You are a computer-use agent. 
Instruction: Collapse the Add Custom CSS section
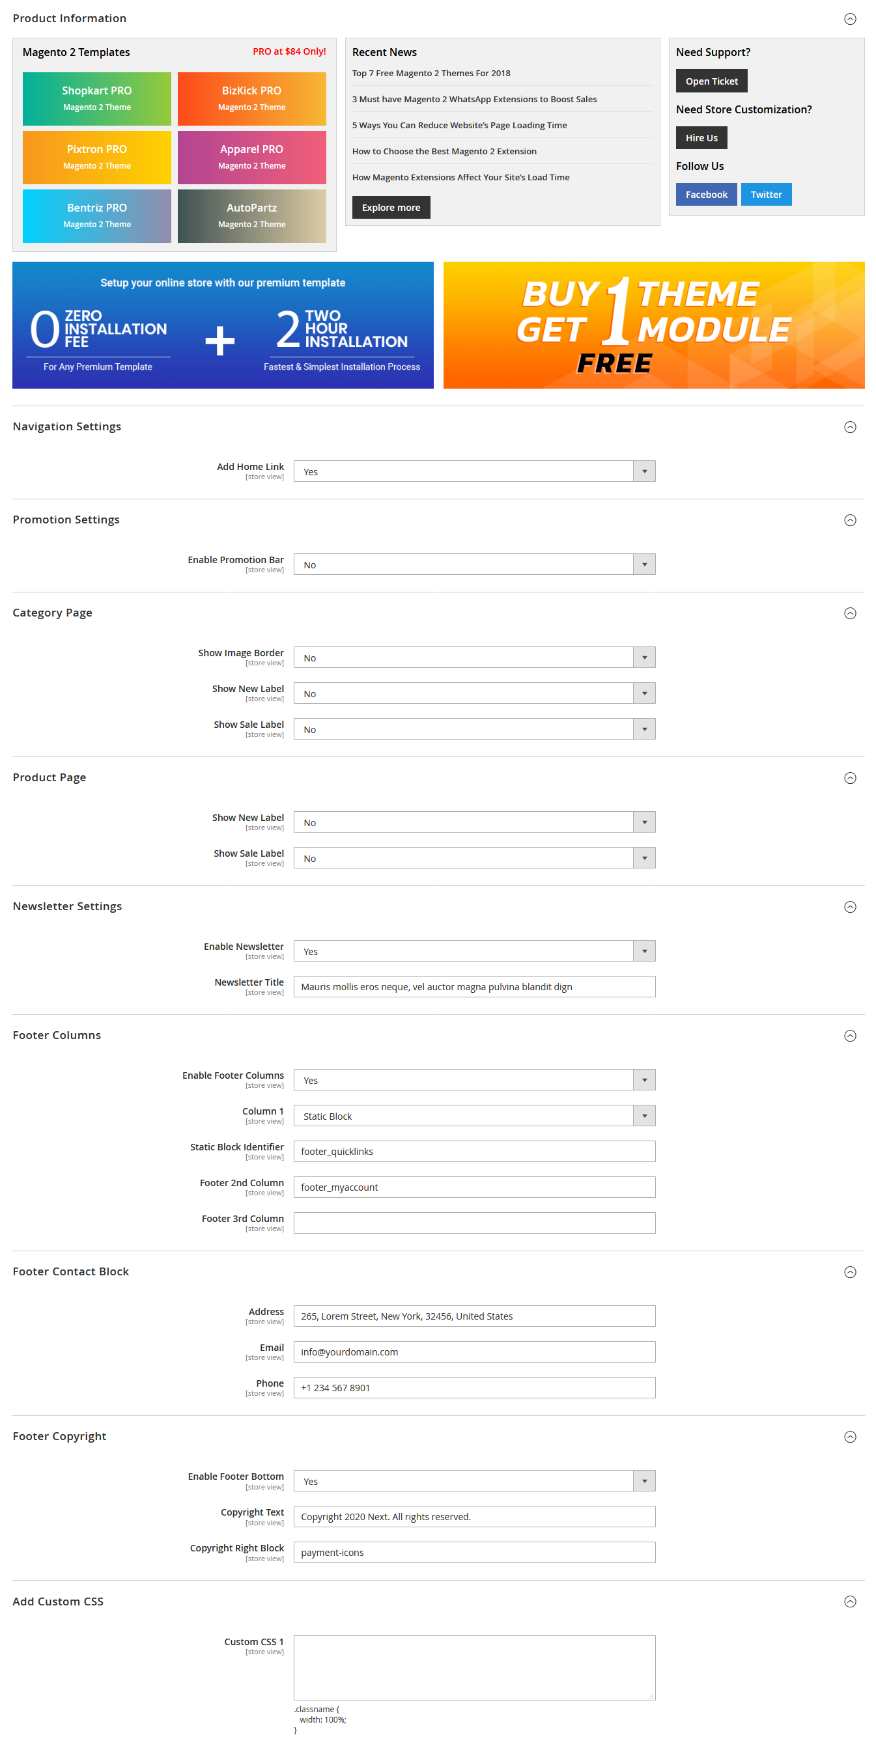[851, 1601]
